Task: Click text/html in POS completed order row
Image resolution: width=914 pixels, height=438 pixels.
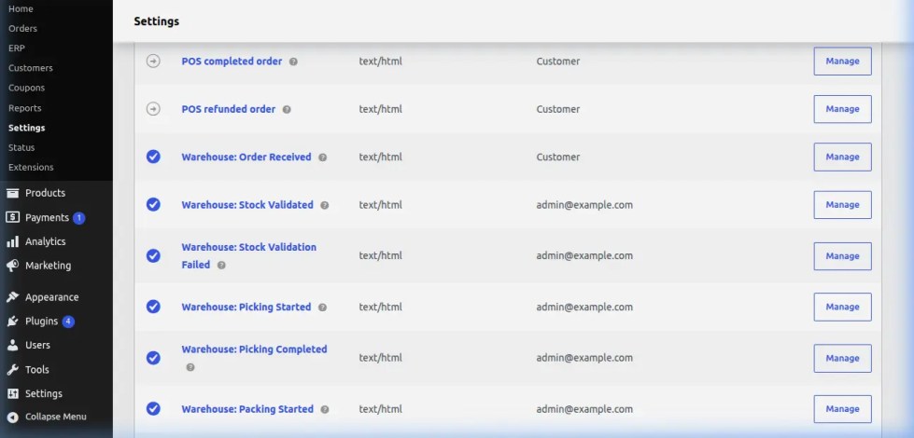Action: [x=380, y=62]
